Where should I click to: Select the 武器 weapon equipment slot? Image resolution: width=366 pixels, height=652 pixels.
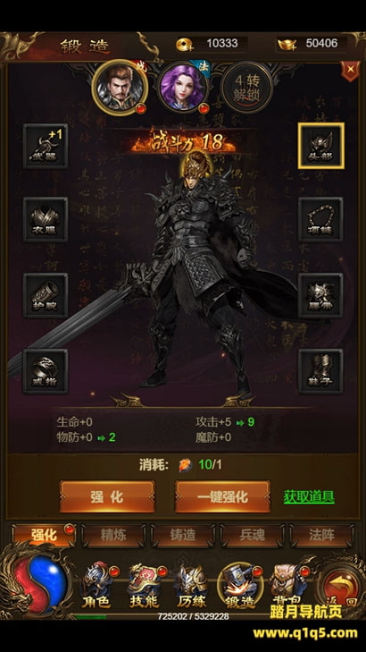coord(46,146)
